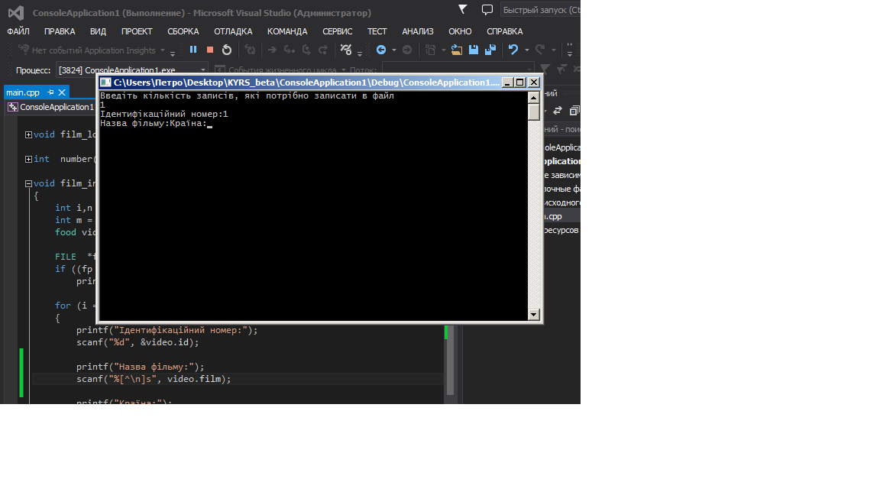This screenshot has height=495, width=880.
Task: Click the Navigate Backward arrow icon
Action: coord(381,50)
